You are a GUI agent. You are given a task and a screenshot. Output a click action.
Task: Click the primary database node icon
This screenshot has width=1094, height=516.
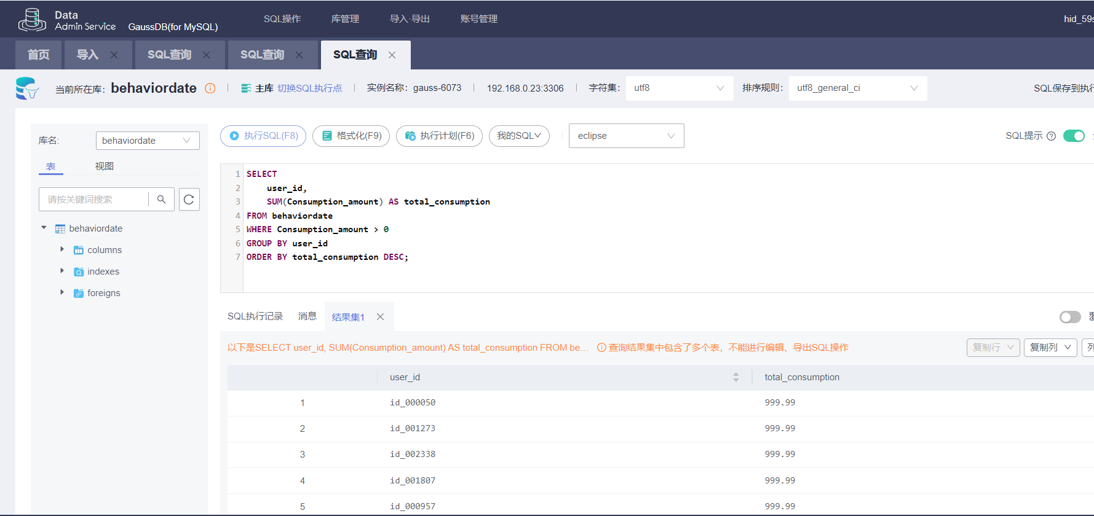[246, 88]
